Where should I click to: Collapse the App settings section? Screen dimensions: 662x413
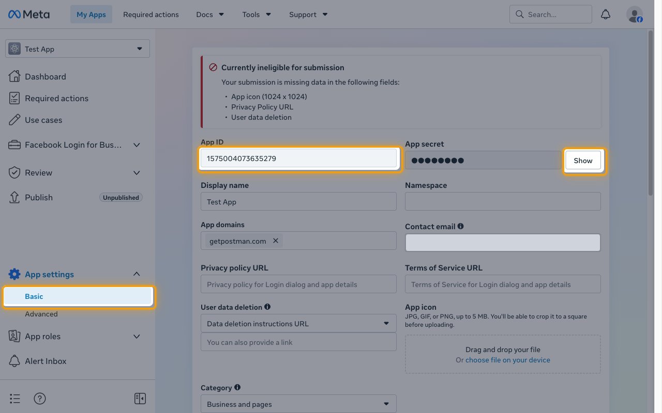tap(137, 274)
